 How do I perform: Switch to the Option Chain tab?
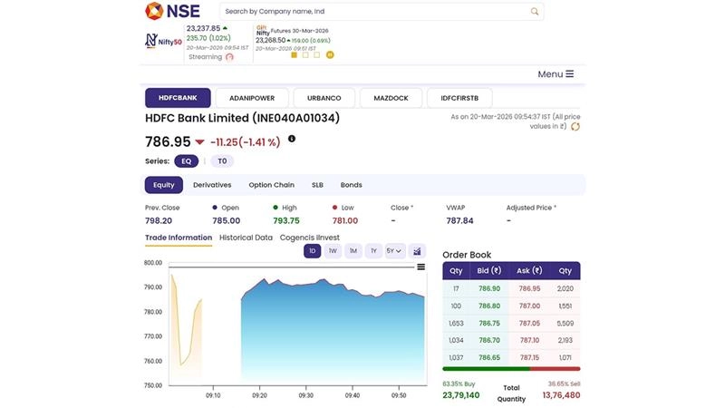pyautogui.click(x=271, y=185)
